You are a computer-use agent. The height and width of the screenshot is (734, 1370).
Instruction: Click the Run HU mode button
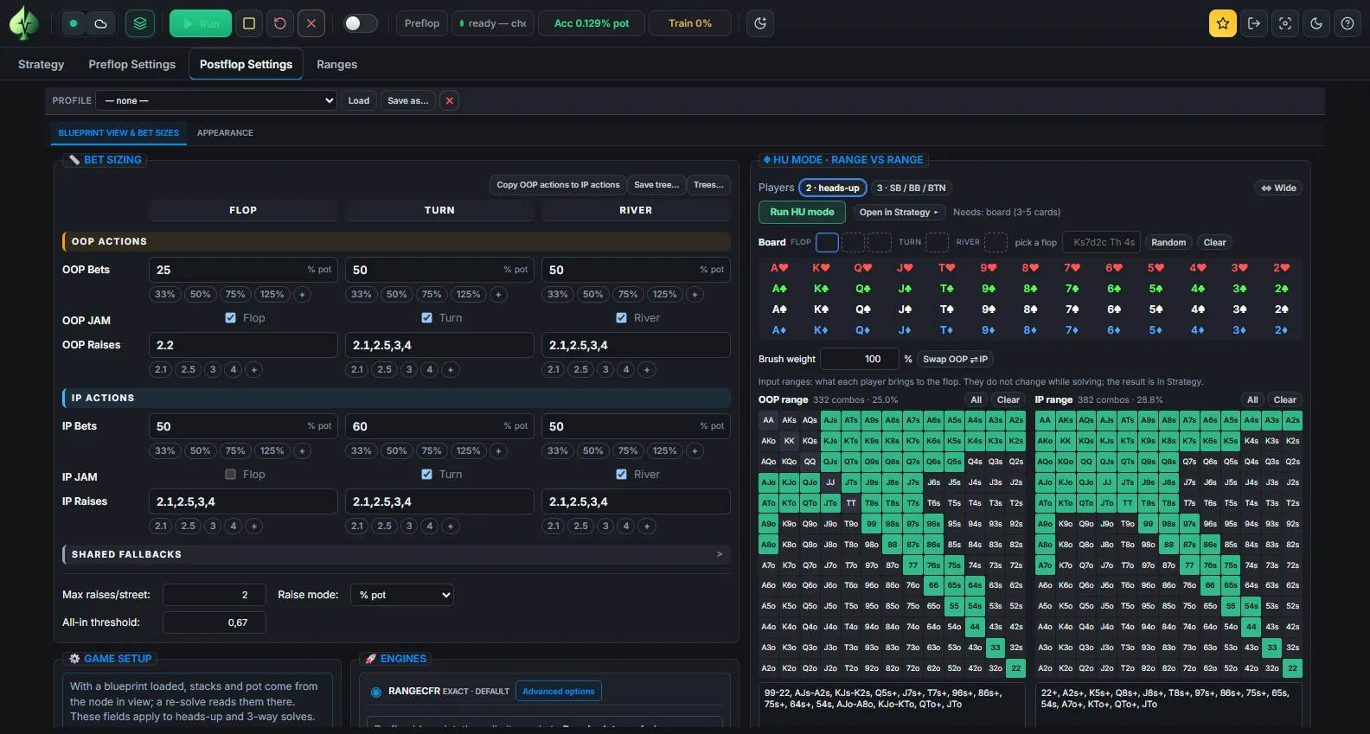click(x=802, y=212)
